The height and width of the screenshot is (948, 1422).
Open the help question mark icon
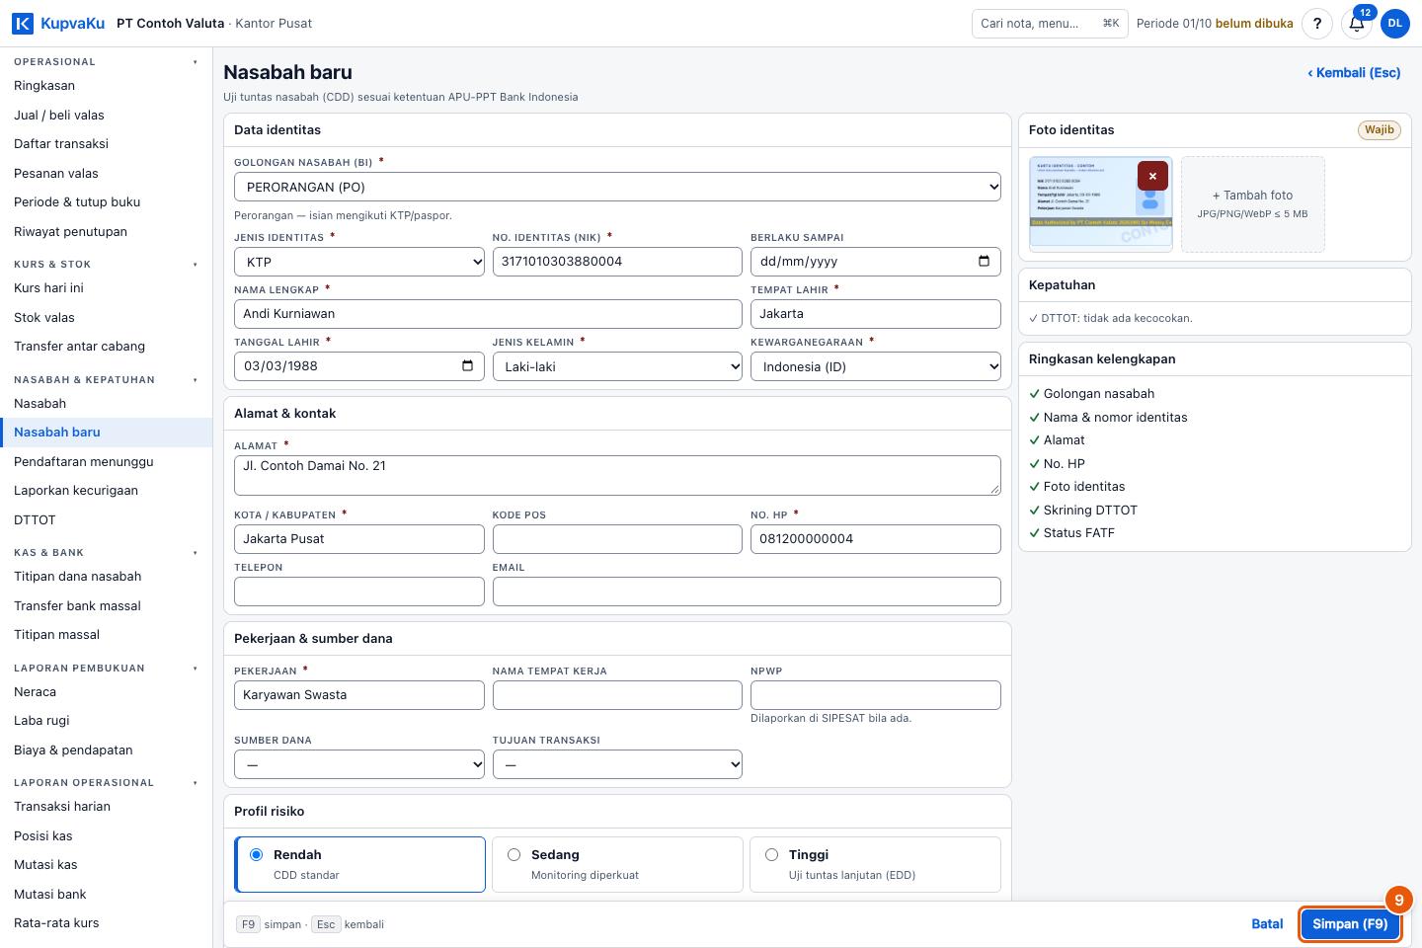tap(1317, 24)
